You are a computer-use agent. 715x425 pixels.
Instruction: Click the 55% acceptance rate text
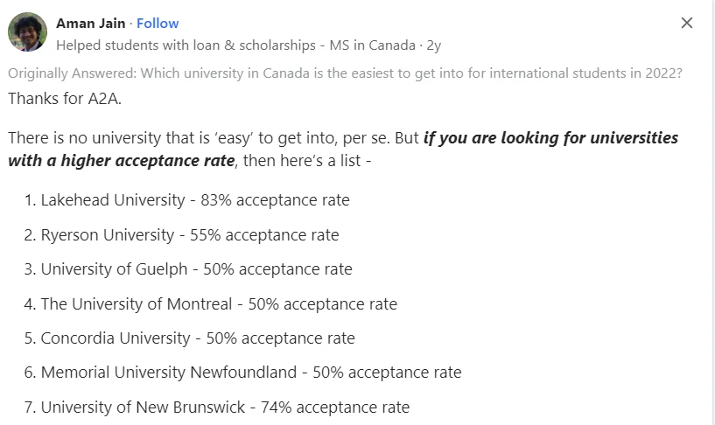click(x=264, y=235)
